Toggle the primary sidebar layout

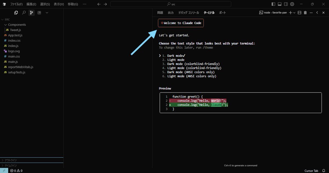(x=273, y=4)
